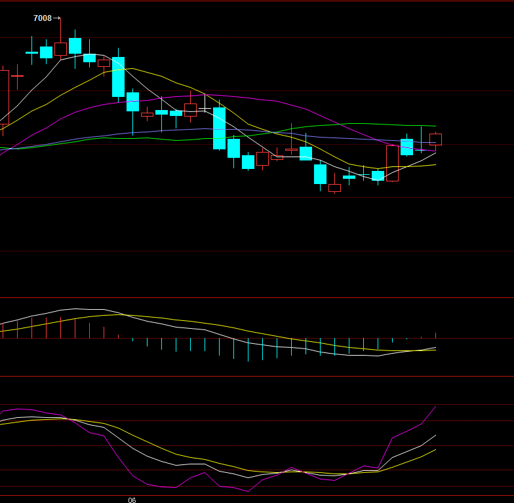Select the red cross doji near left edge
The height and width of the screenshot is (503, 514).
[x=17, y=76]
